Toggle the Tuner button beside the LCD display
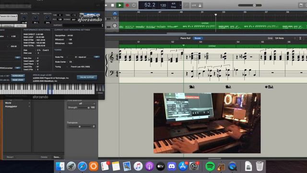 [186, 5]
